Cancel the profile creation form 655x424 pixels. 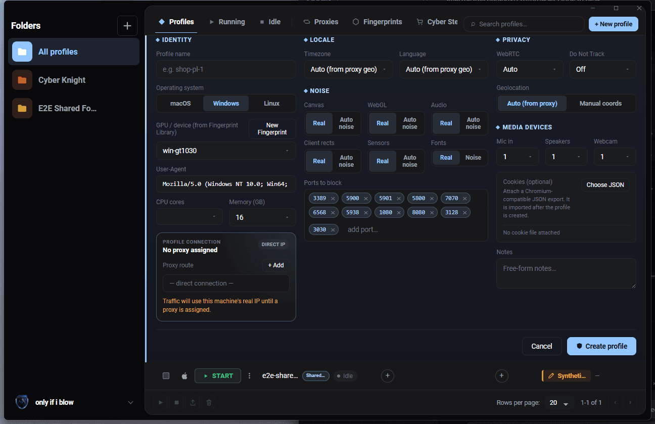(542, 346)
